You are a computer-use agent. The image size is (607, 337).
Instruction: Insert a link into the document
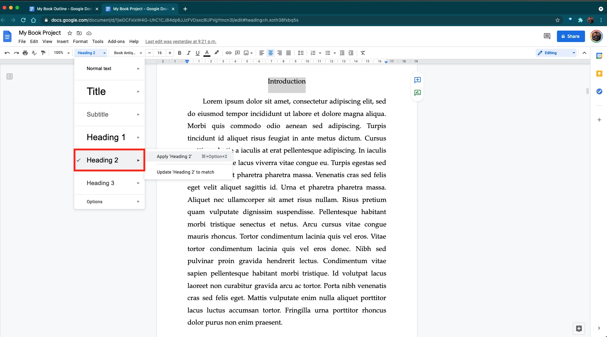(x=228, y=53)
